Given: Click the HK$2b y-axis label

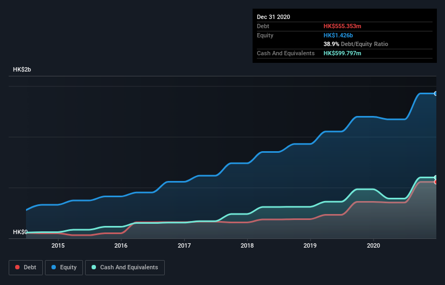Looking at the screenshot, I should 22,69.
